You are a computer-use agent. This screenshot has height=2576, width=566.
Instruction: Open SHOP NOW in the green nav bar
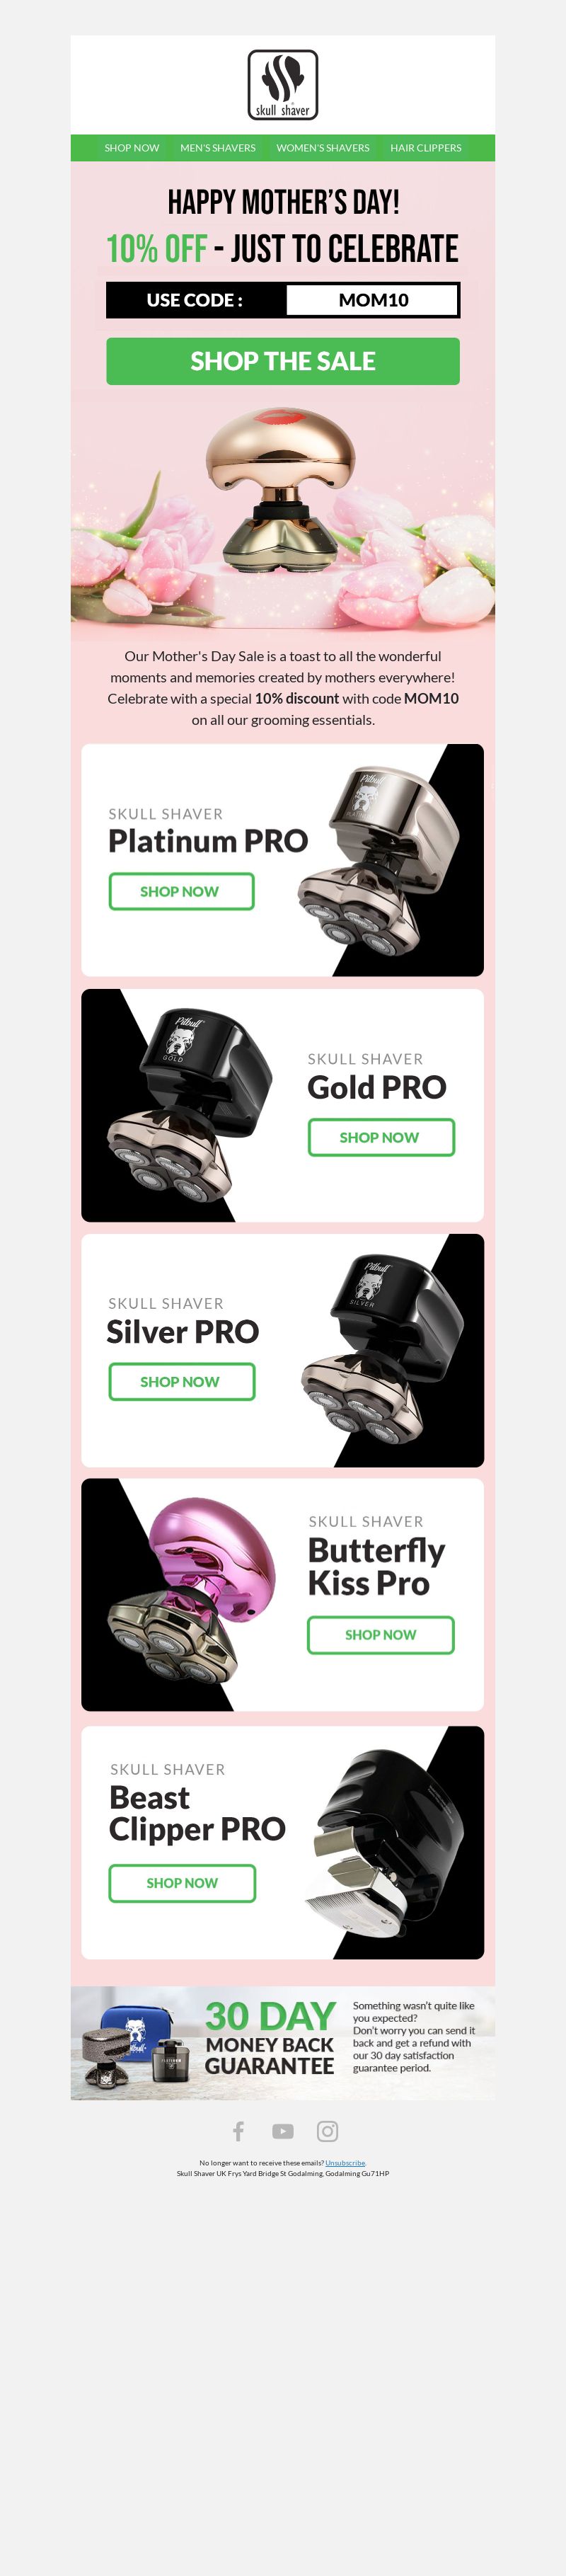click(132, 148)
